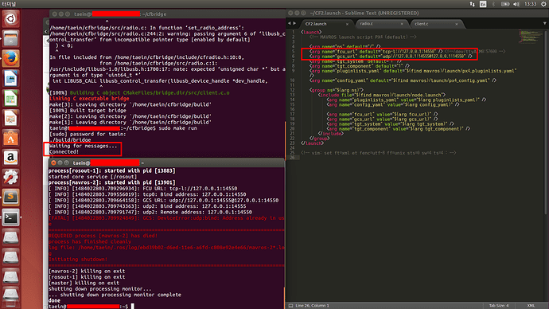Click the Sublime Text vertical scrollbar
The height and width of the screenshot is (309, 549).
pyautogui.click(x=546, y=123)
